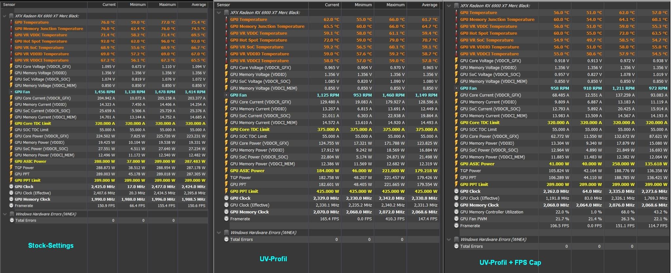Collapse XFX Radeon group in UV-Profil panel
Screen dimensions: 671x273
[x=219, y=13]
